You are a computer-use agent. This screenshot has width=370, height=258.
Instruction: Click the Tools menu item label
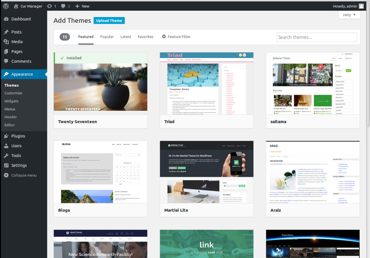click(16, 156)
